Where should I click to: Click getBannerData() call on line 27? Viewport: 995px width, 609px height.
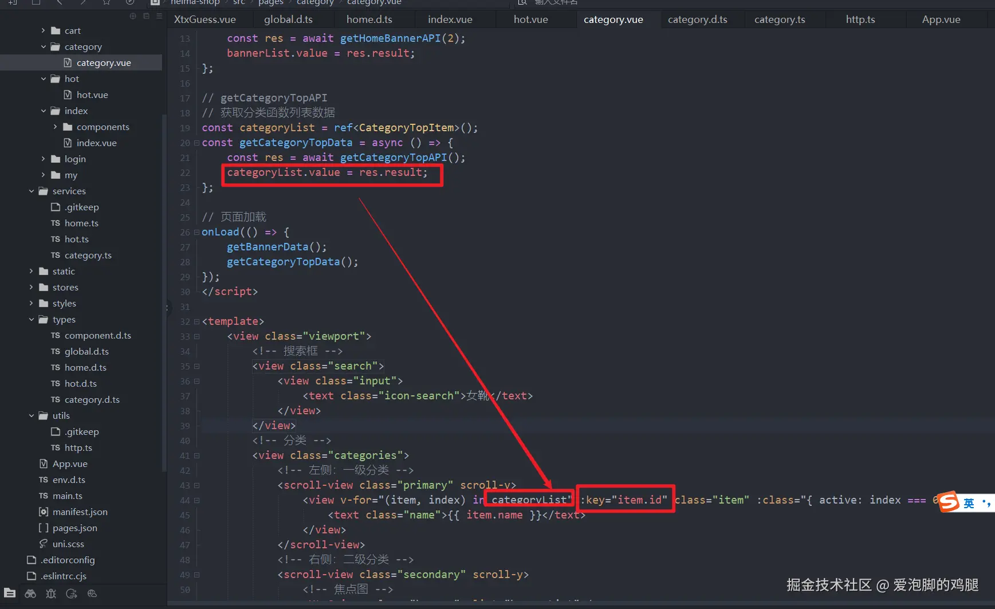coord(277,247)
